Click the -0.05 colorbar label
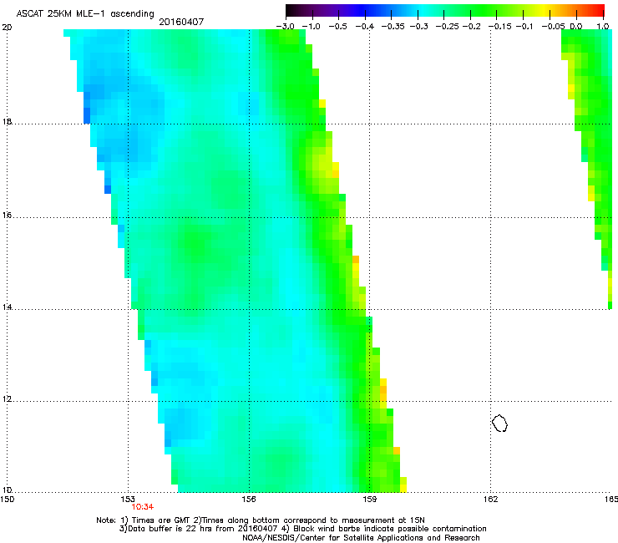This screenshot has height=543, width=618. coord(553,27)
